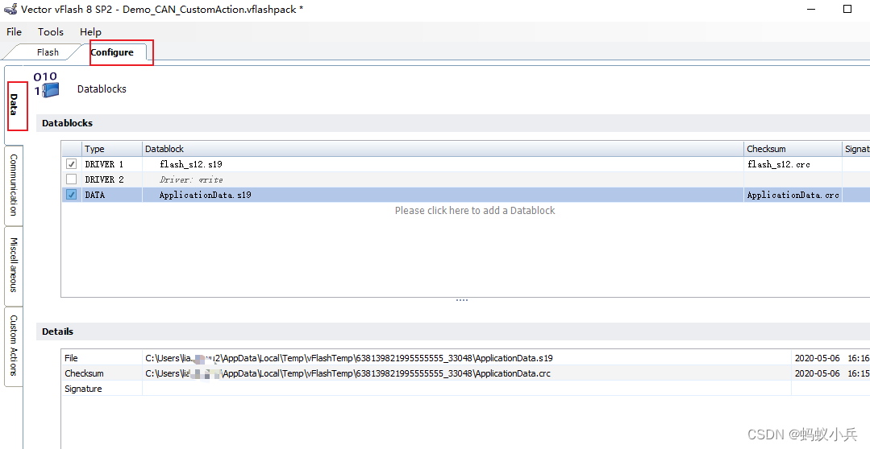
Task: Select the ApplicationData.s19 datablock cell
Action: (443, 195)
